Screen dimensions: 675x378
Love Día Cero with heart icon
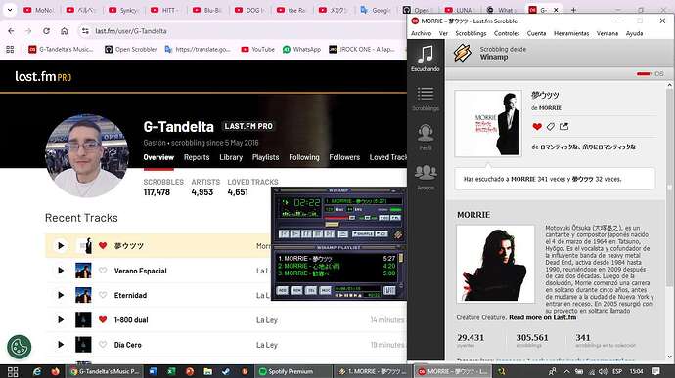point(103,344)
